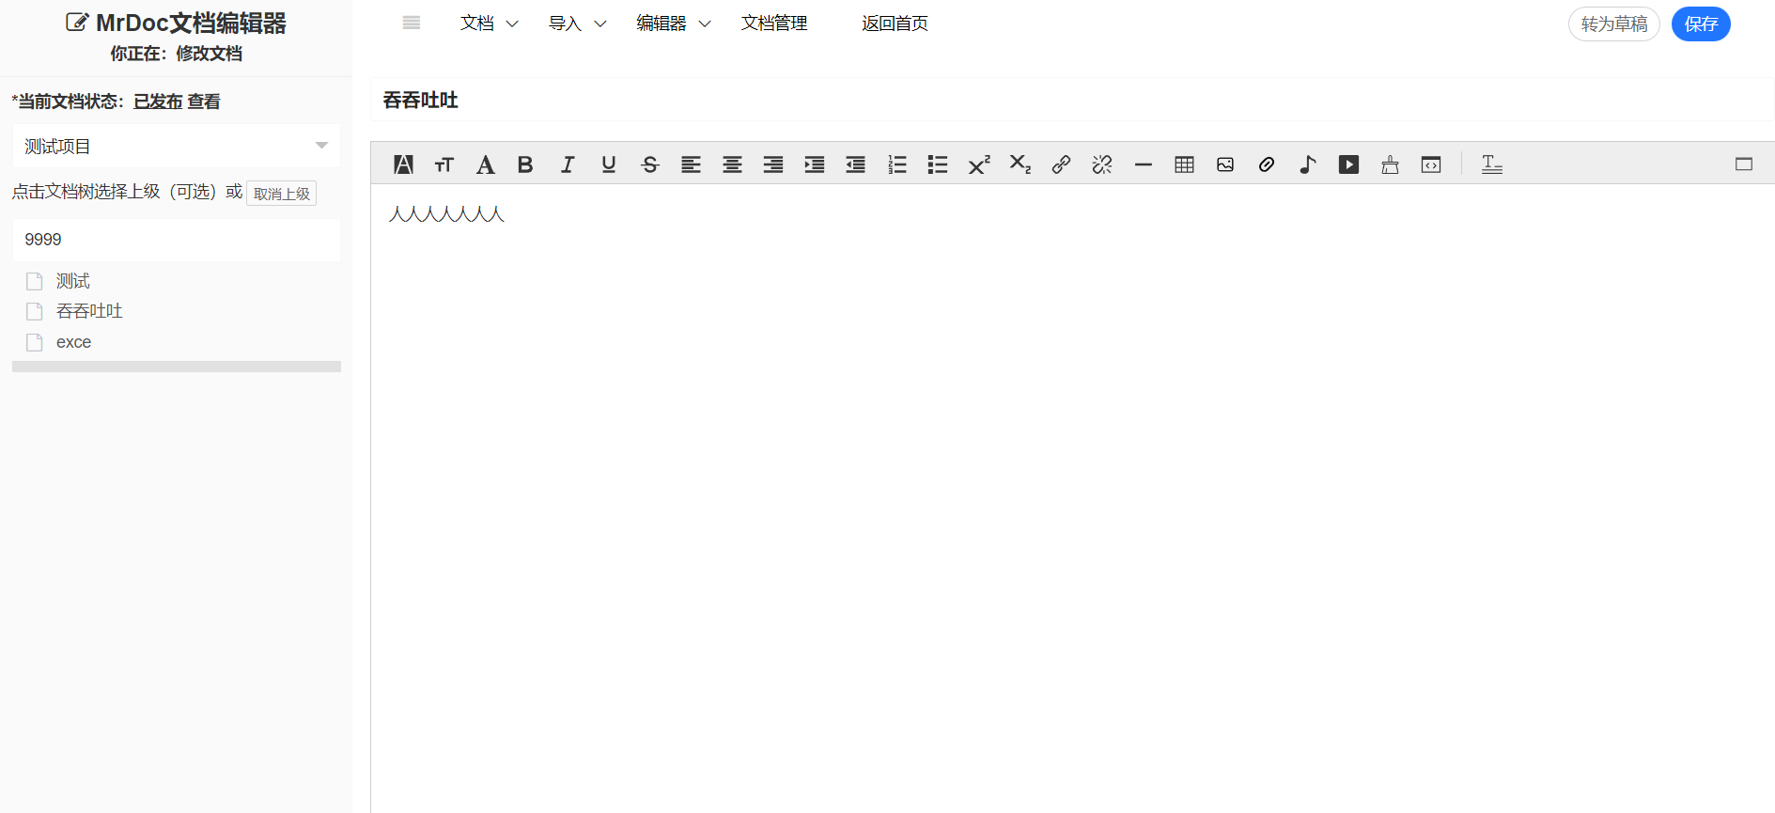Decrease paragraph indent

tap(855, 164)
